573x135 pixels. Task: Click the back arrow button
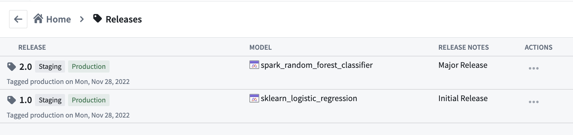[x=18, y=19]
